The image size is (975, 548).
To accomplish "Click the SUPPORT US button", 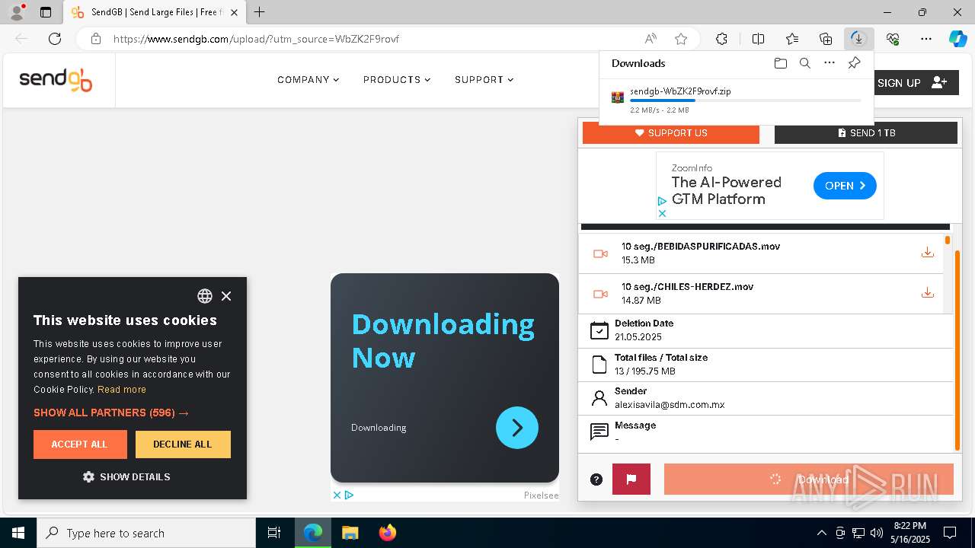I will pos(671,132).
